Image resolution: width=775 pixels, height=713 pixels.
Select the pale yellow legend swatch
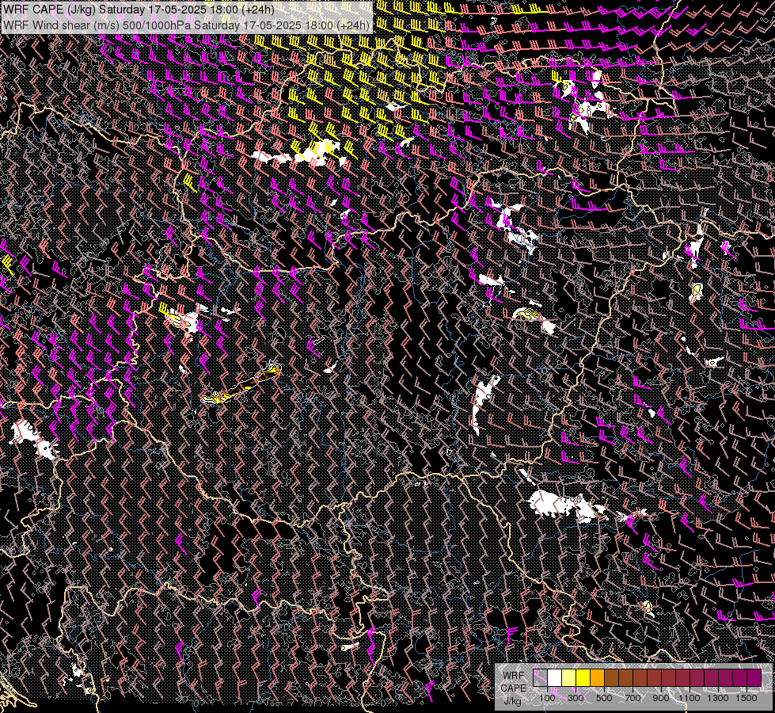pos(569,677)
